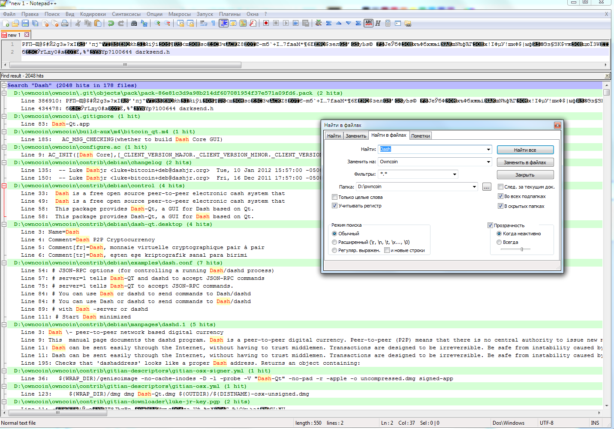Screen dimensions: 614x429
Task: Click the New file toolbar icon
Action: point(6,23)
